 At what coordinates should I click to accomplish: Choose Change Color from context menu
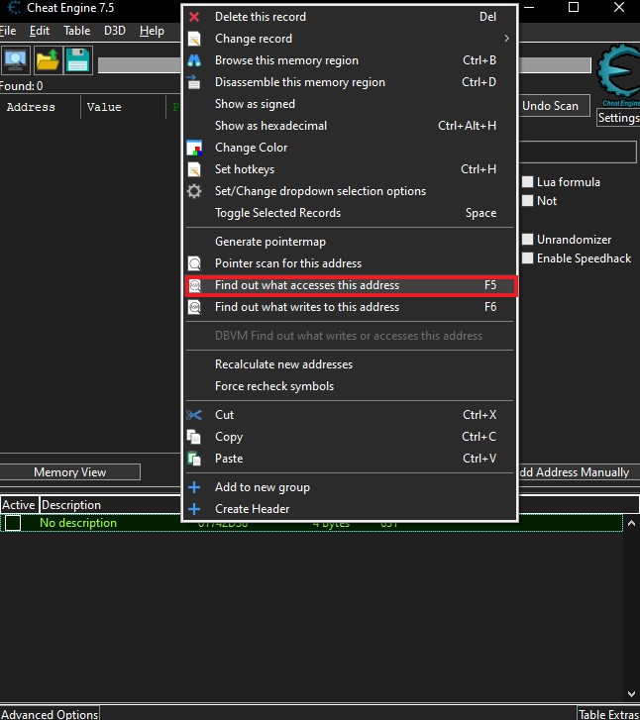click(251, 148)
